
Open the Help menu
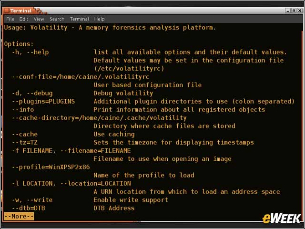tap(100, 19)
